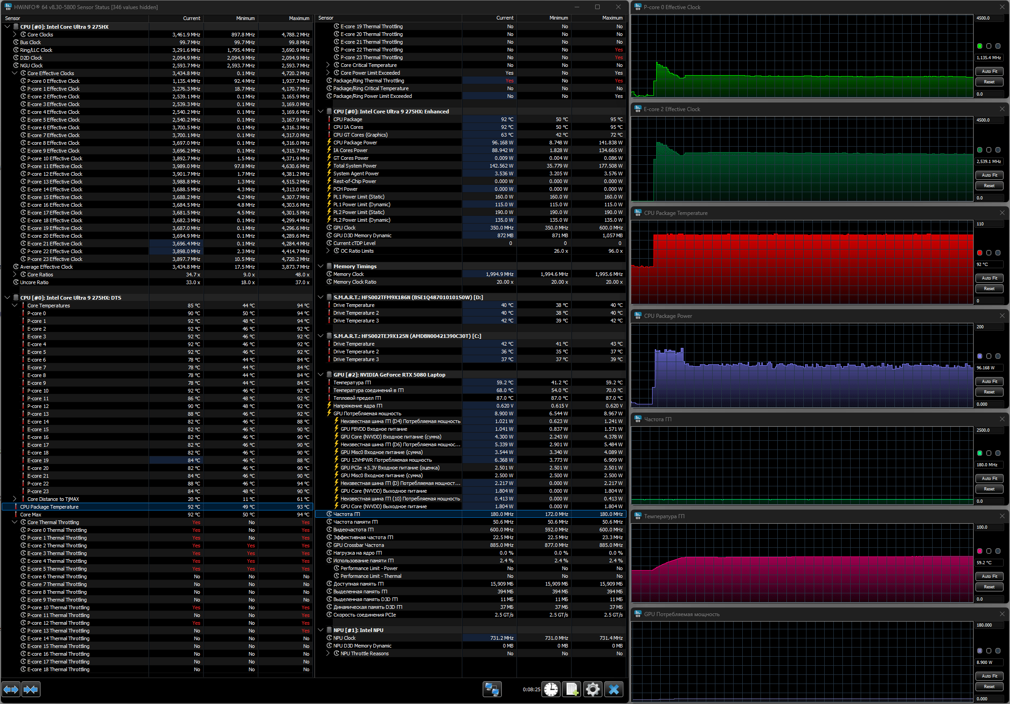Reset the elapsed time clock icon
1010x704 pixels.
click(x=551, y=689)
